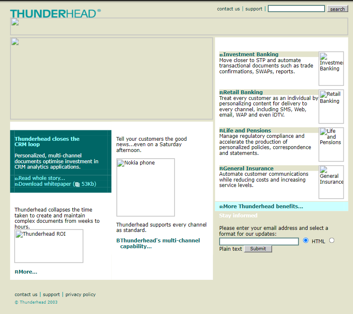
Task: Click the whitepaper document icon
Action: coord(77,184)
